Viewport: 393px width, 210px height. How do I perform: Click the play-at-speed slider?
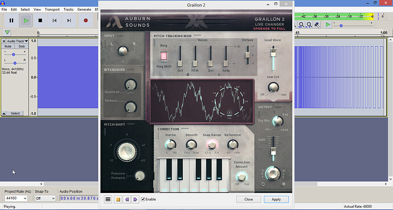353,26
